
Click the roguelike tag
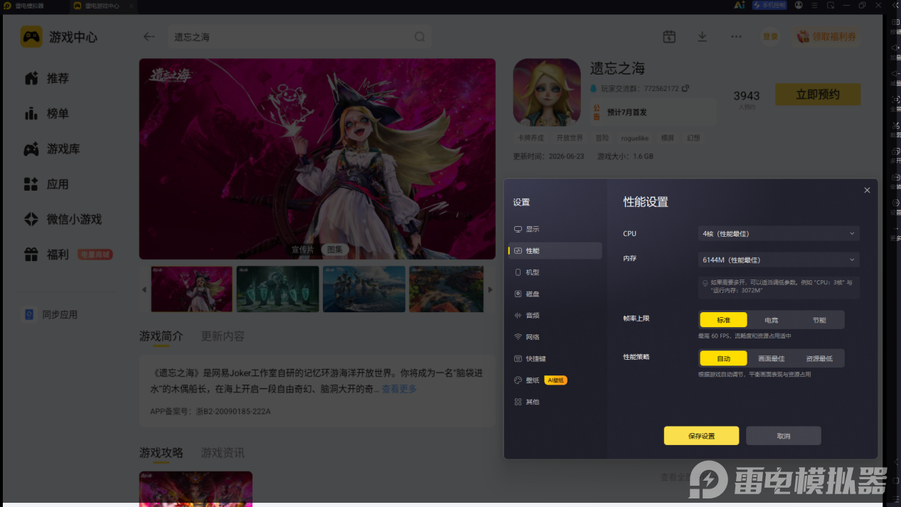pyautogui.click(x=636, y=138)
